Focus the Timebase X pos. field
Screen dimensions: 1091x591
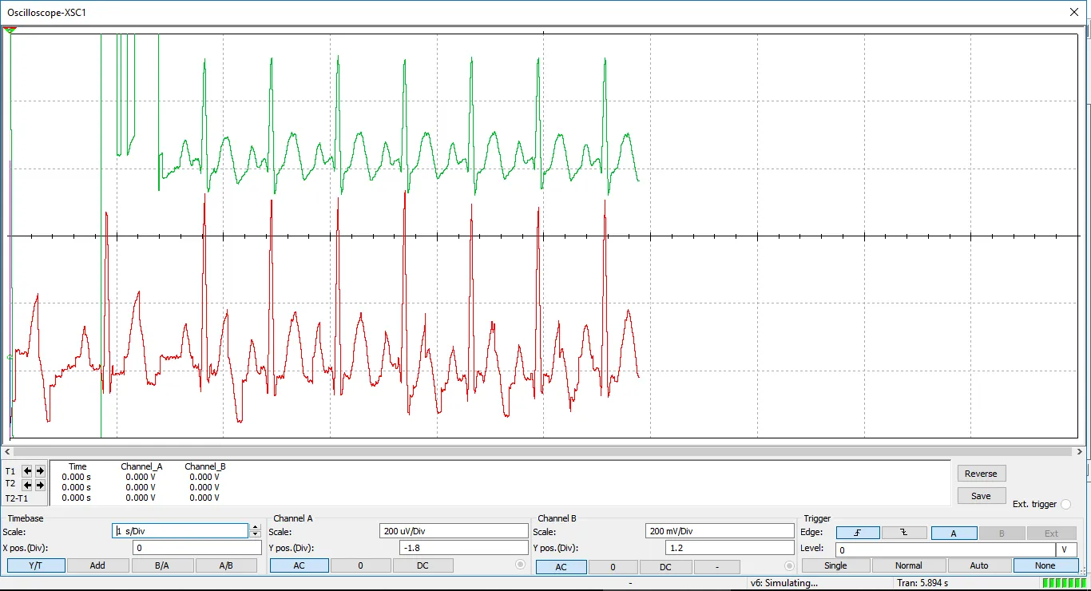click(x=197, y=548)
